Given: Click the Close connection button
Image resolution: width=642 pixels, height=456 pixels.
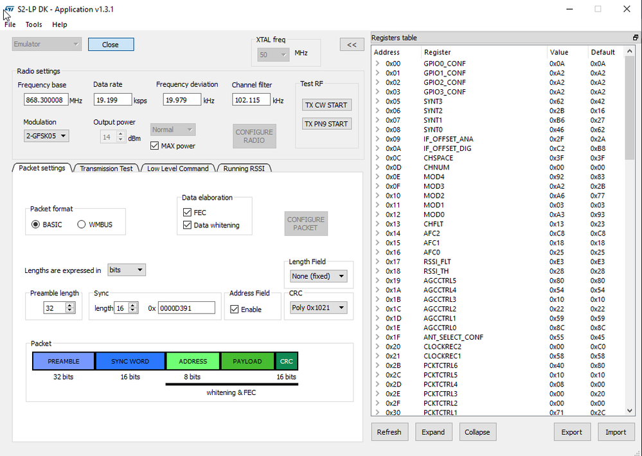Looking at the screenshot, I should [111, 44].
